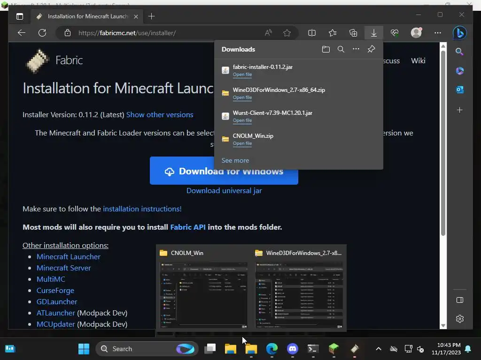Open a new browser tab
The height and width of the screenshot is (360, 481).
click(x=151, y=16)
